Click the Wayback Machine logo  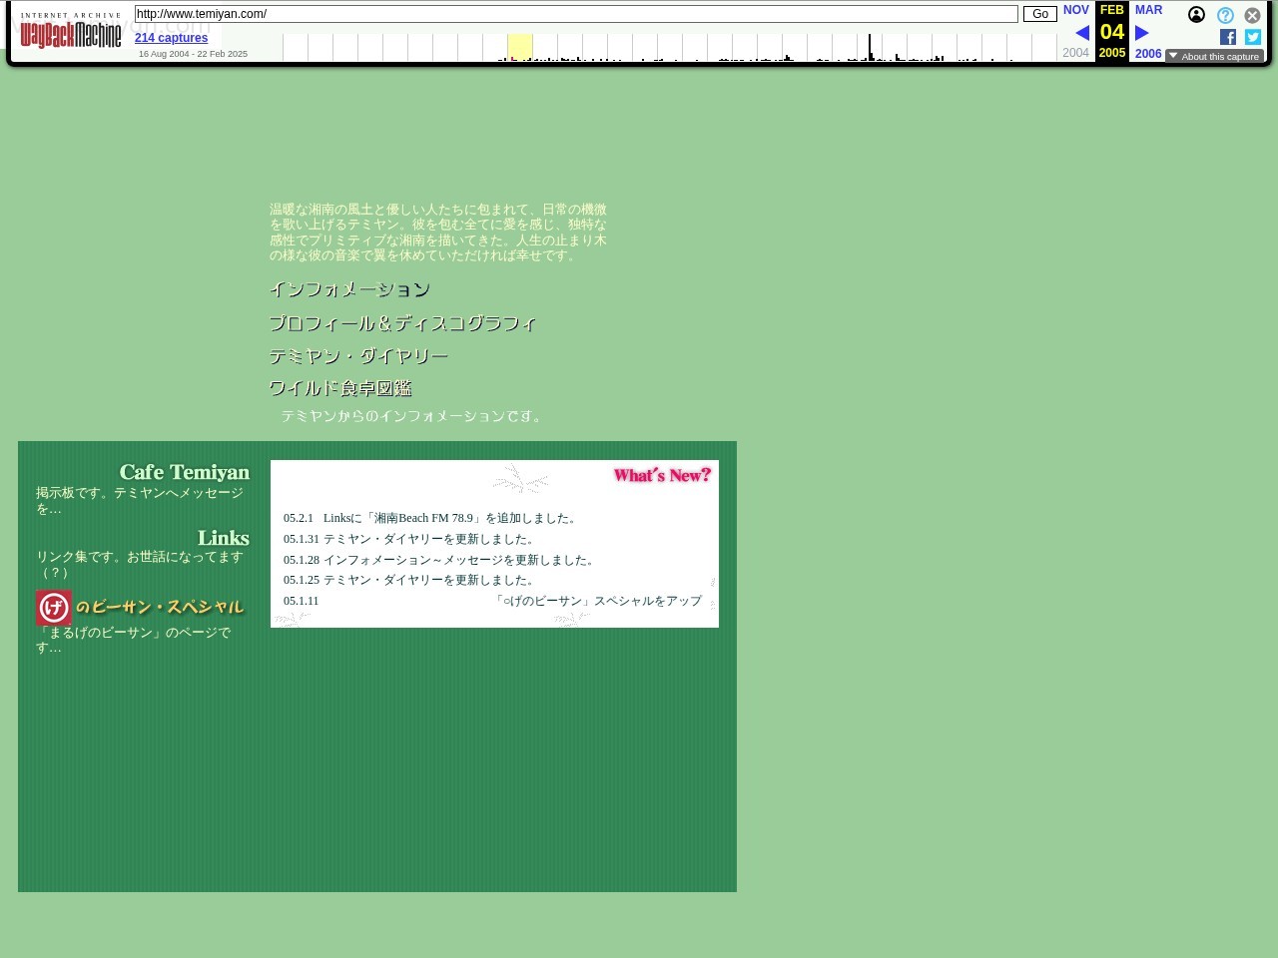pos(71,35)
